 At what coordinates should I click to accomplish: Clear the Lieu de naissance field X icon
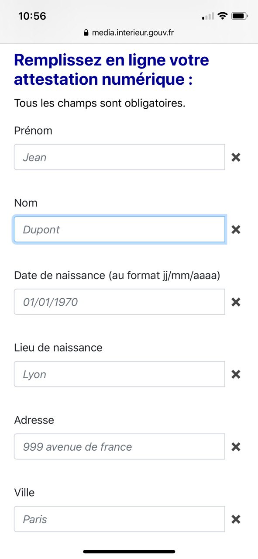pyautogui.click(x=236, y=374)
